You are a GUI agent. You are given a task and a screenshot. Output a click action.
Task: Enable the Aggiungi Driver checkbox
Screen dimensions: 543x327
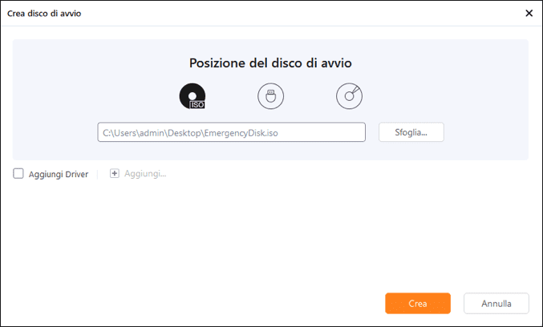click(18, 173)
